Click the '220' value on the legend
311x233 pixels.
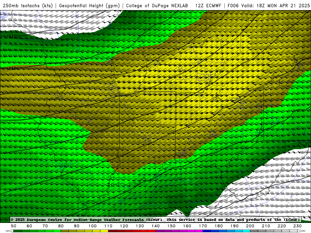pyautogui.click(x=281, y=226)
